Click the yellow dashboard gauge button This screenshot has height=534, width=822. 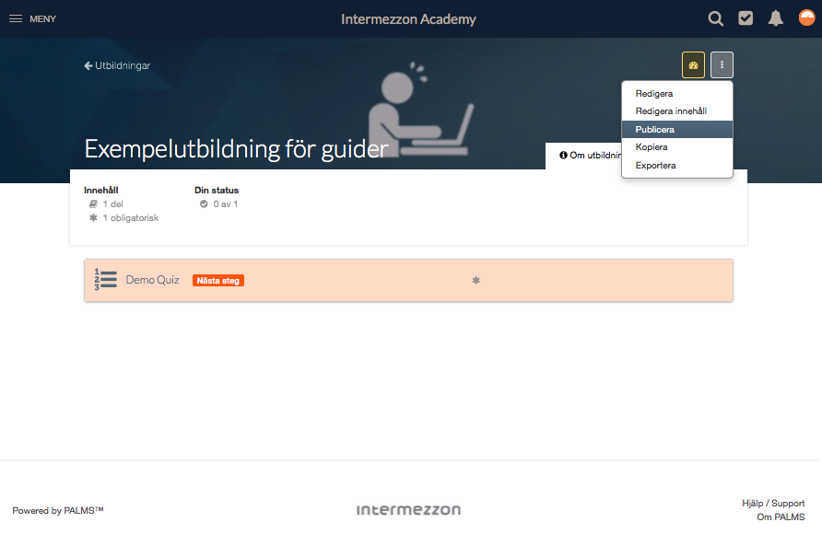click(x=693, y=65)
